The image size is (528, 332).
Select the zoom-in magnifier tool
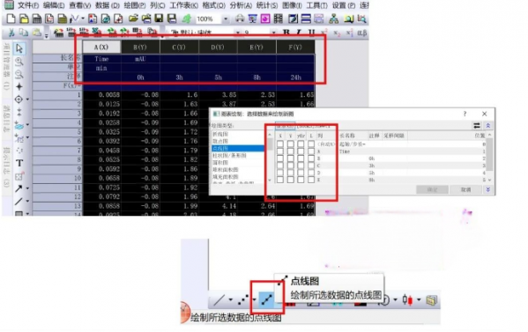coord(19,62)
